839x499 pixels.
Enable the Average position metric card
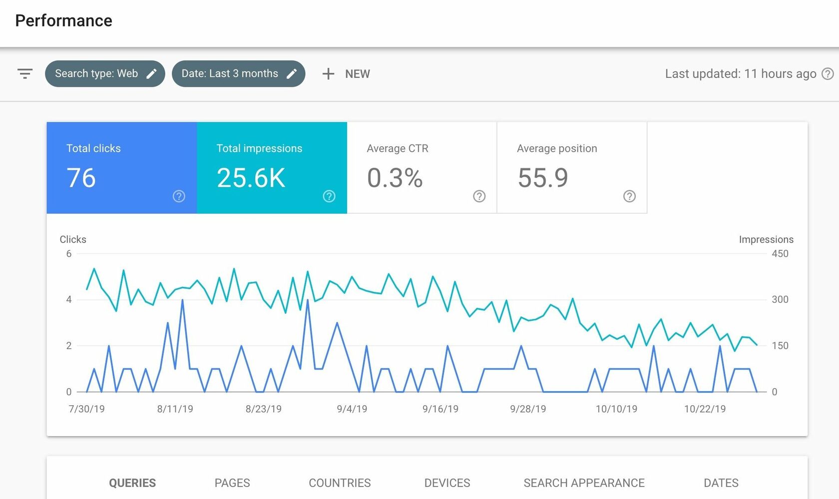point(572,168)
